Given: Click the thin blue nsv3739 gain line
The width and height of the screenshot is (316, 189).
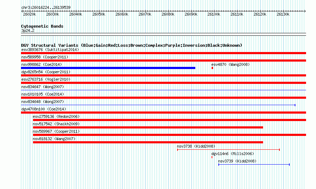Looking at the screenshot, I should coord(254,165).
